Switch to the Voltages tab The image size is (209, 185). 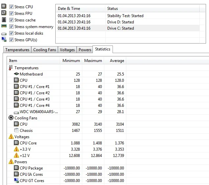(x=67, y=50)
